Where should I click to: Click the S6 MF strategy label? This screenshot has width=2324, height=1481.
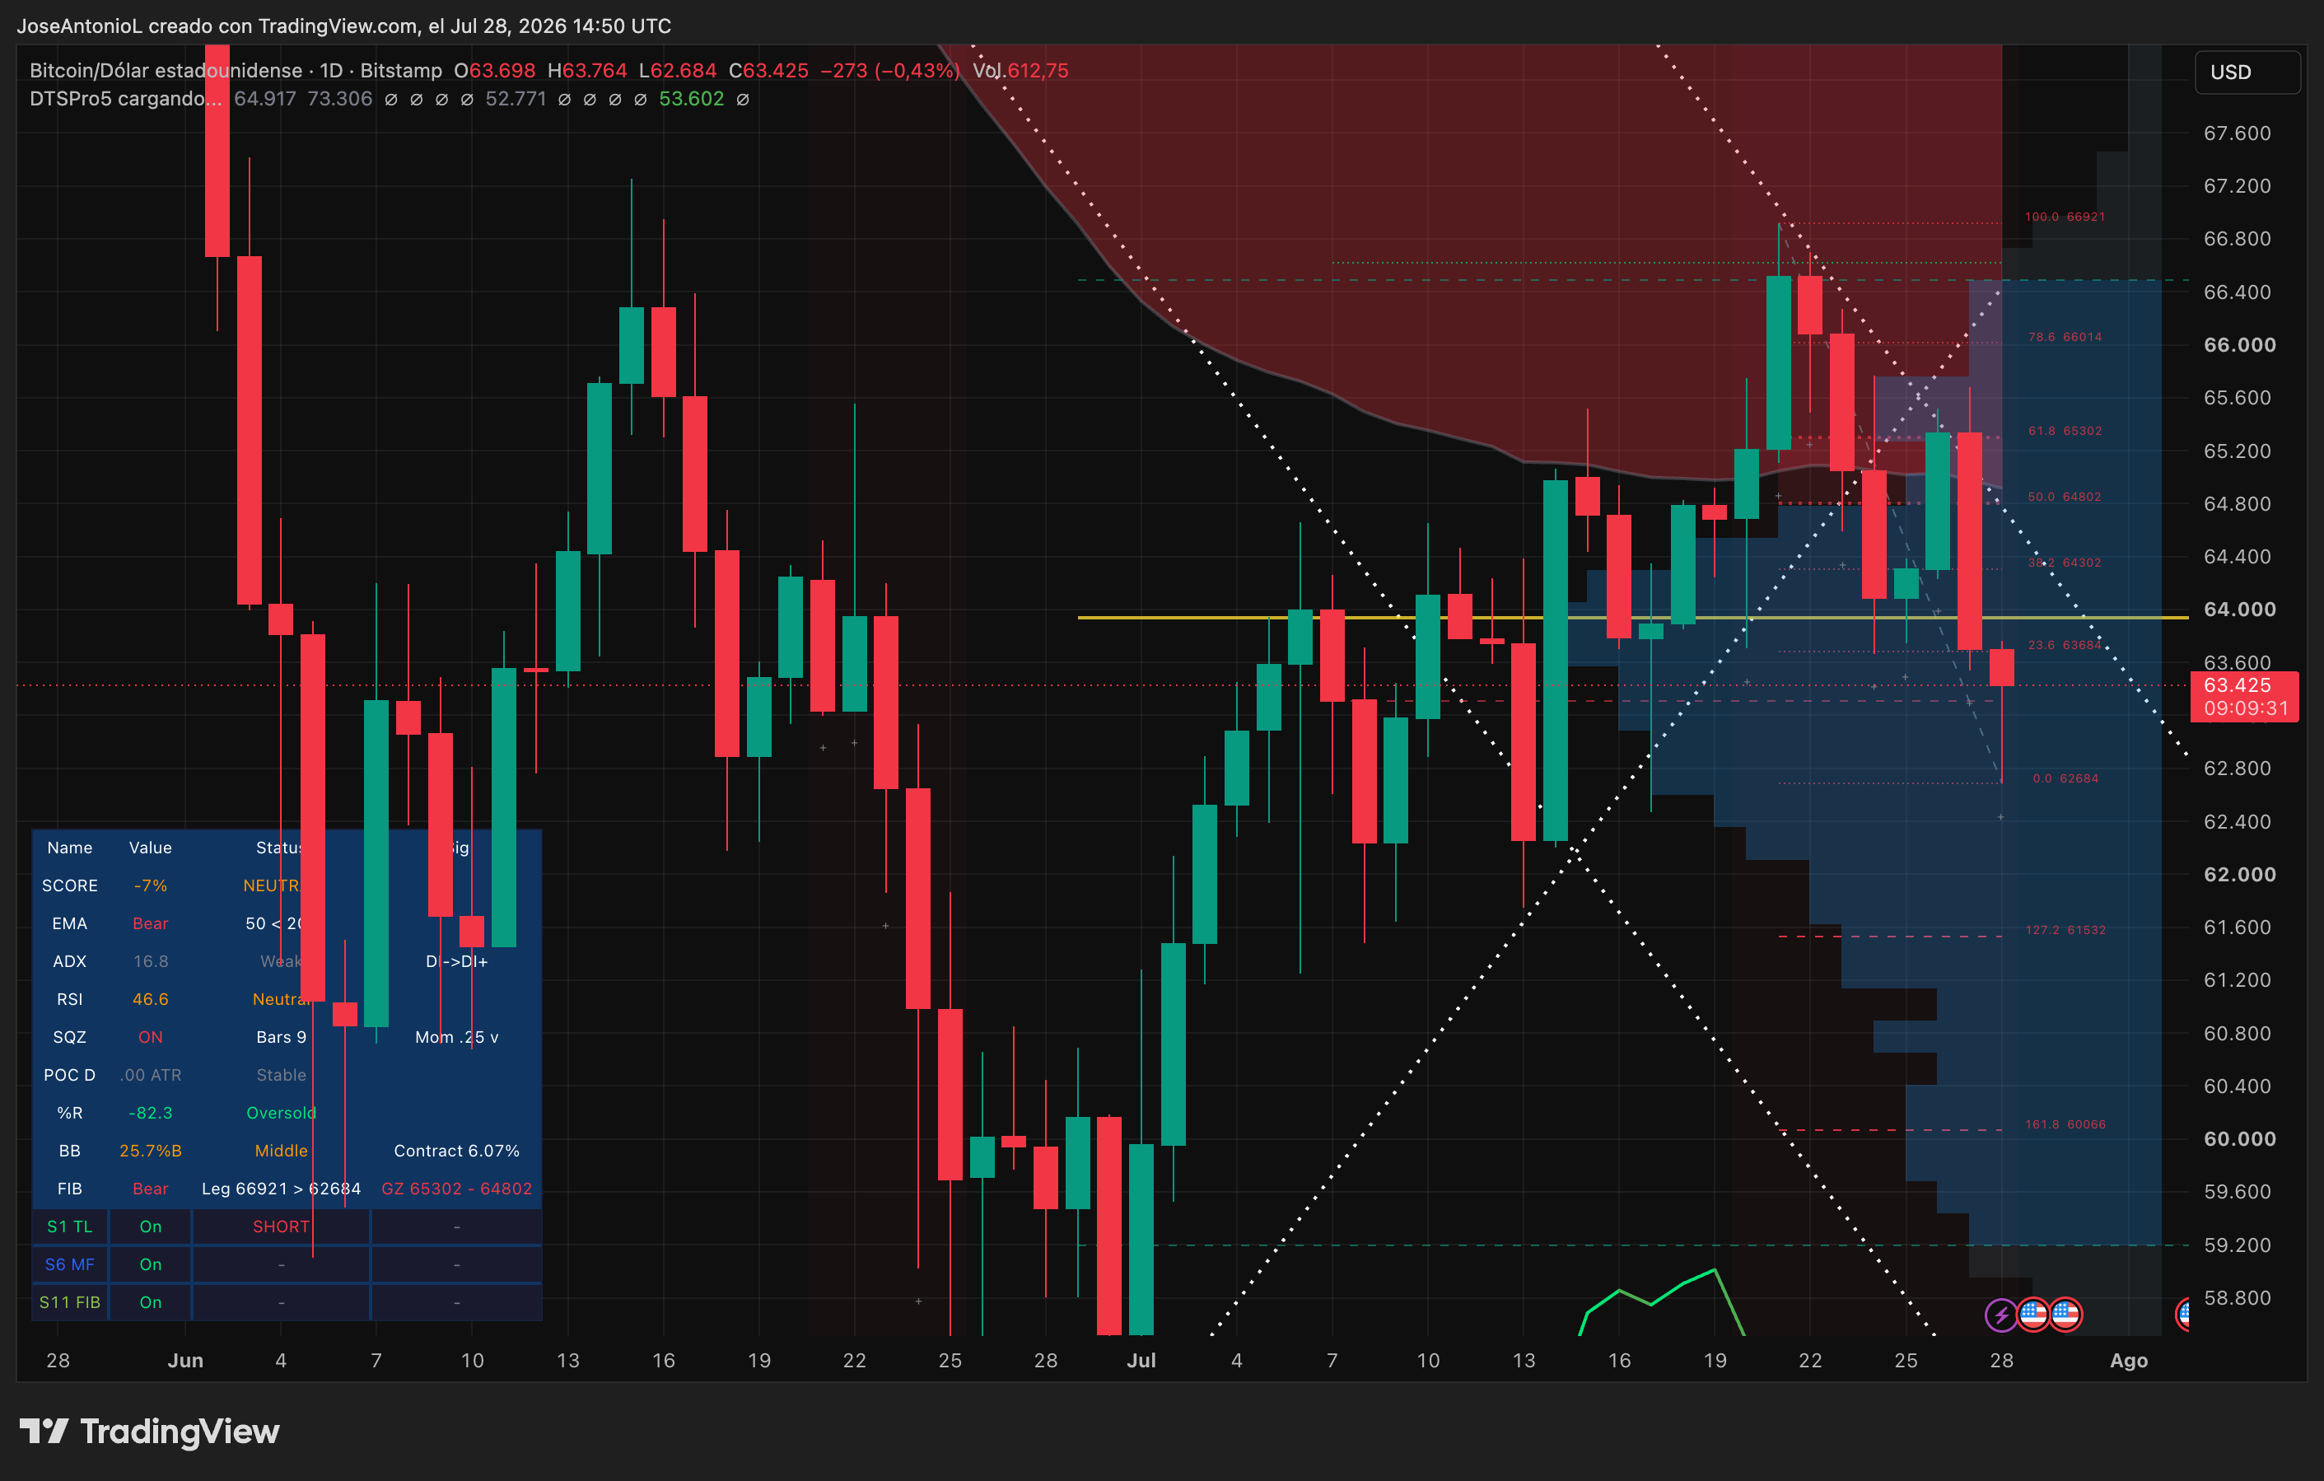[69, 1264]
